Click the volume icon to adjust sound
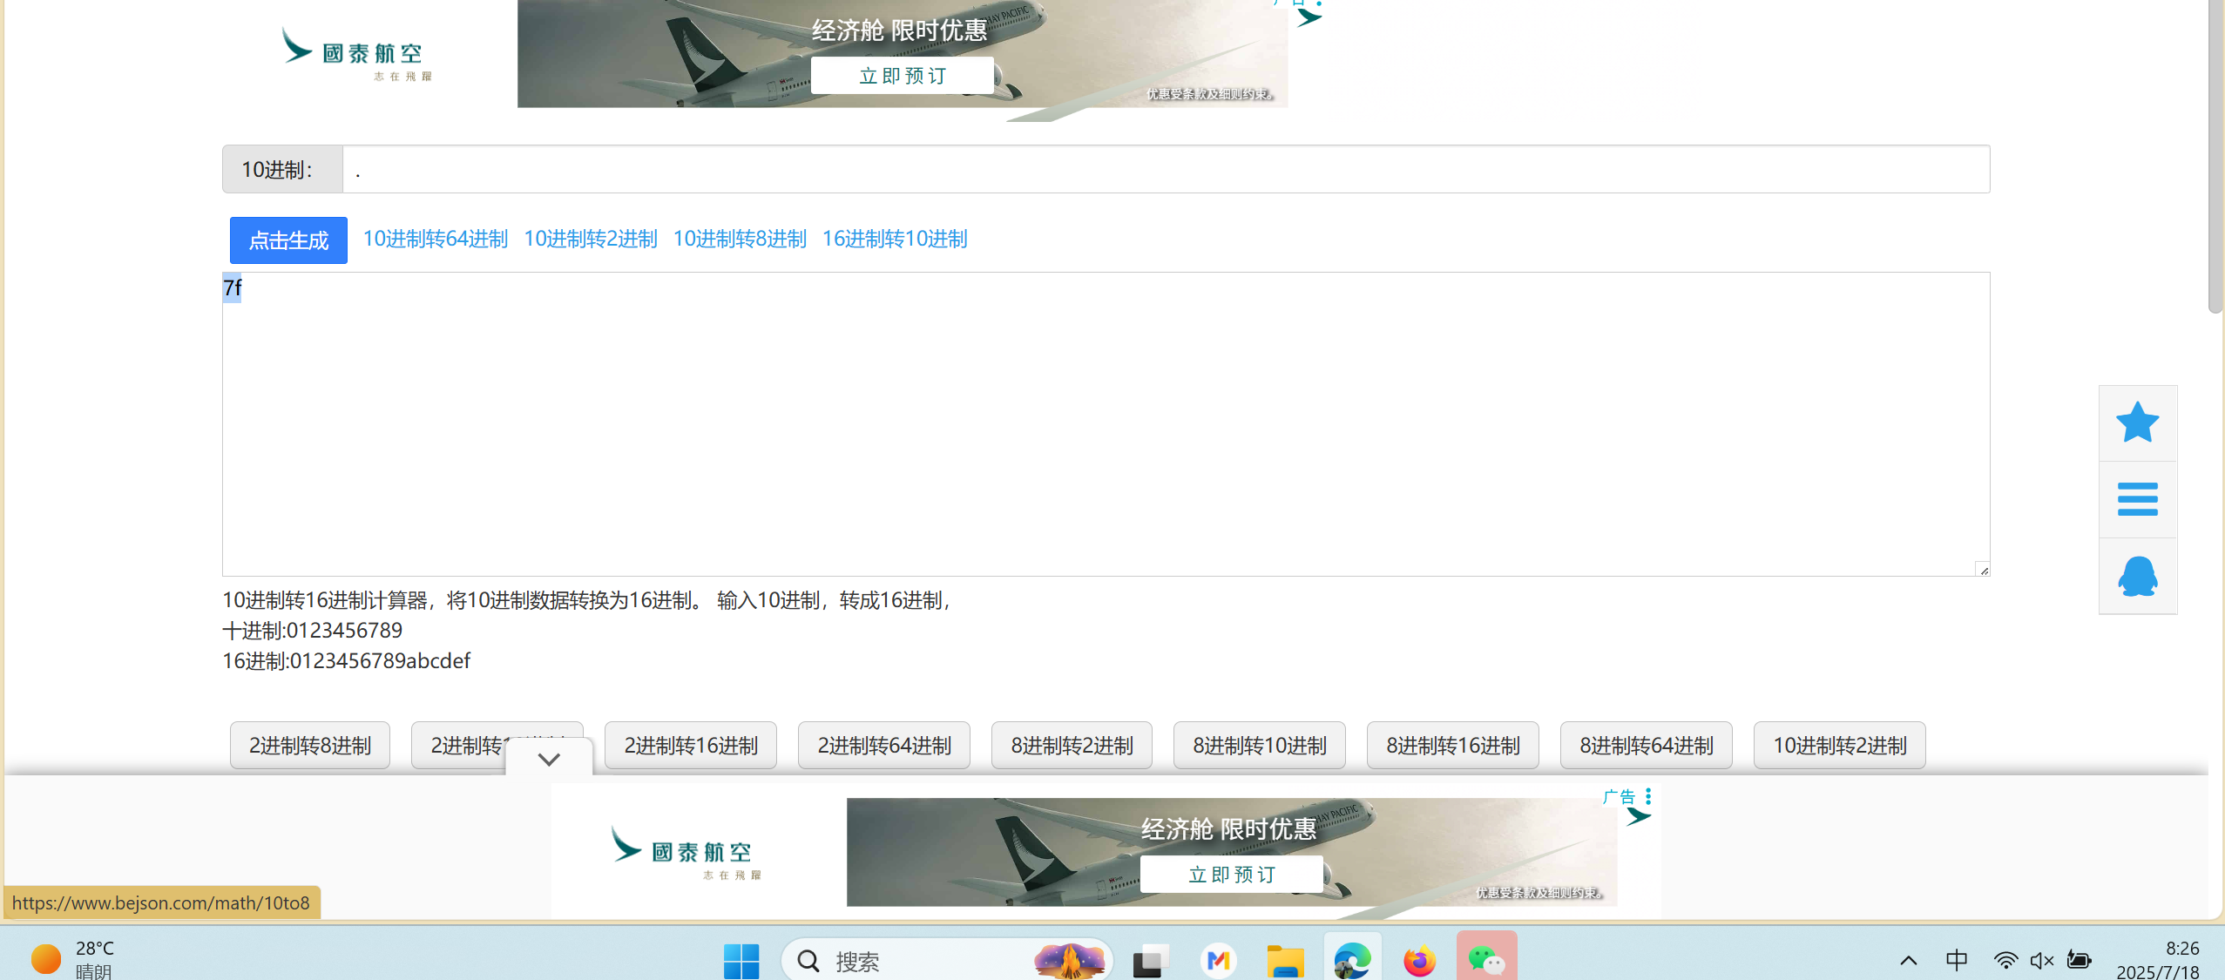The width and height of the screenshot is (2225, 980). (x=2040, y=960)
